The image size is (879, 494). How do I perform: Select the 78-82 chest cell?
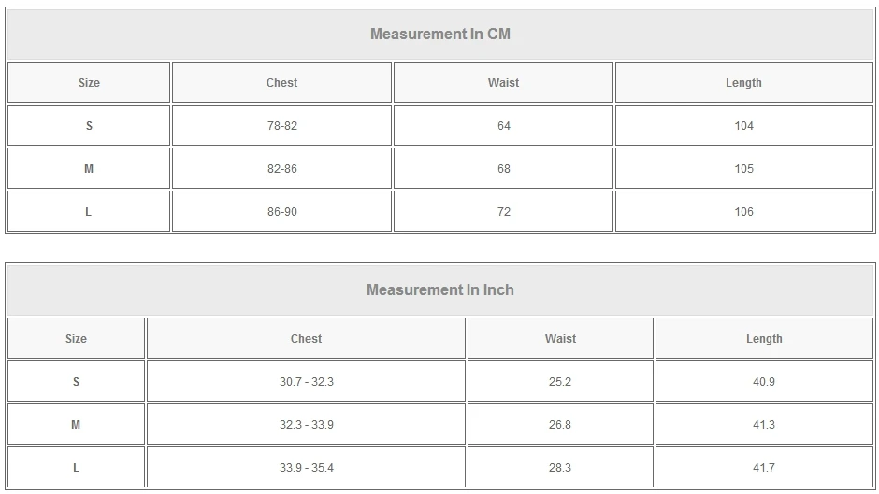[x=281, y=126]
